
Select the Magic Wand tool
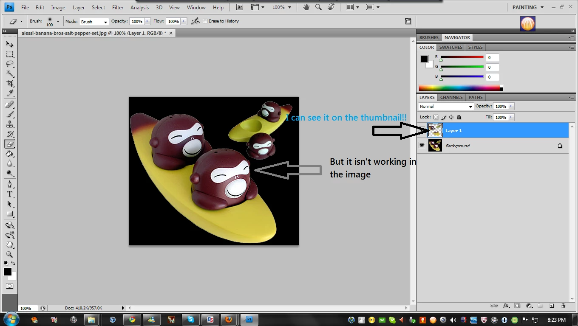(x=9, y=73)
